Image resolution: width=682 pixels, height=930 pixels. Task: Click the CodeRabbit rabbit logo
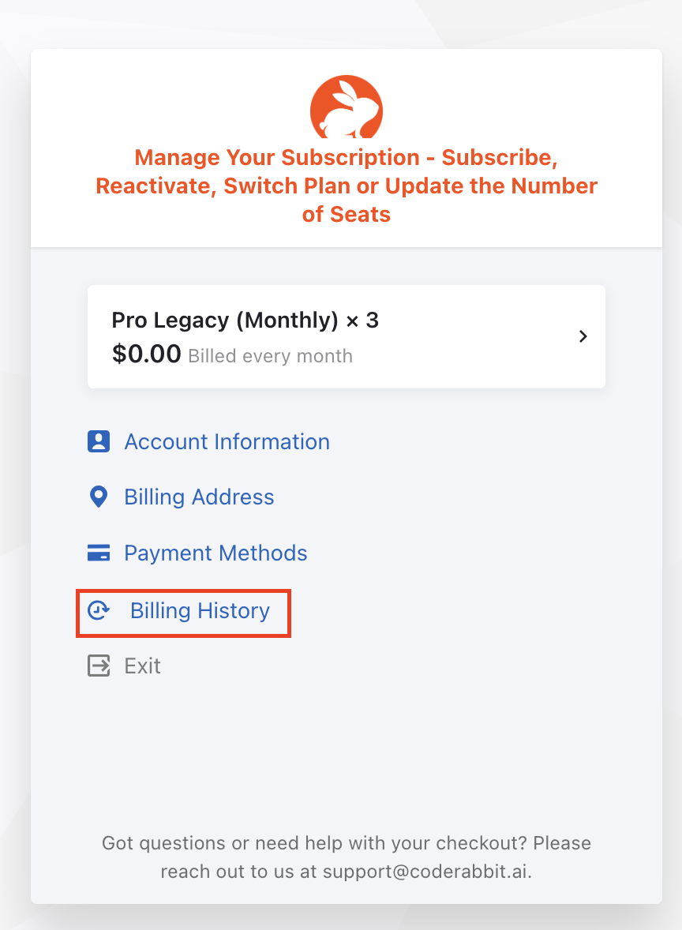coord(346,107)
